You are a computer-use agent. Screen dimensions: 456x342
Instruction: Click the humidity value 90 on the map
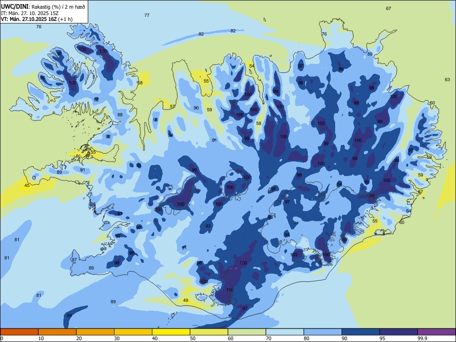click(196, 108)
